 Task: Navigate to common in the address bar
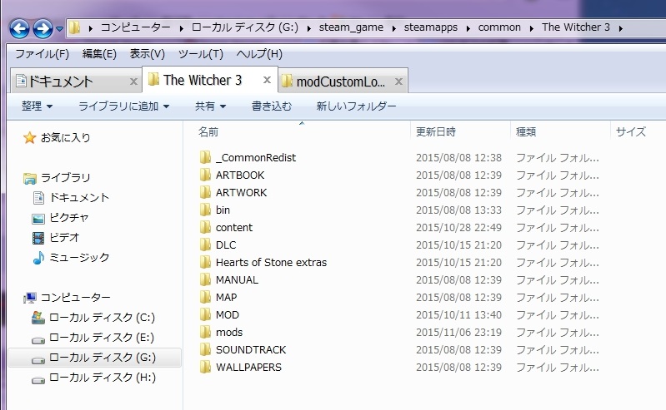click(x=499, y=27)
